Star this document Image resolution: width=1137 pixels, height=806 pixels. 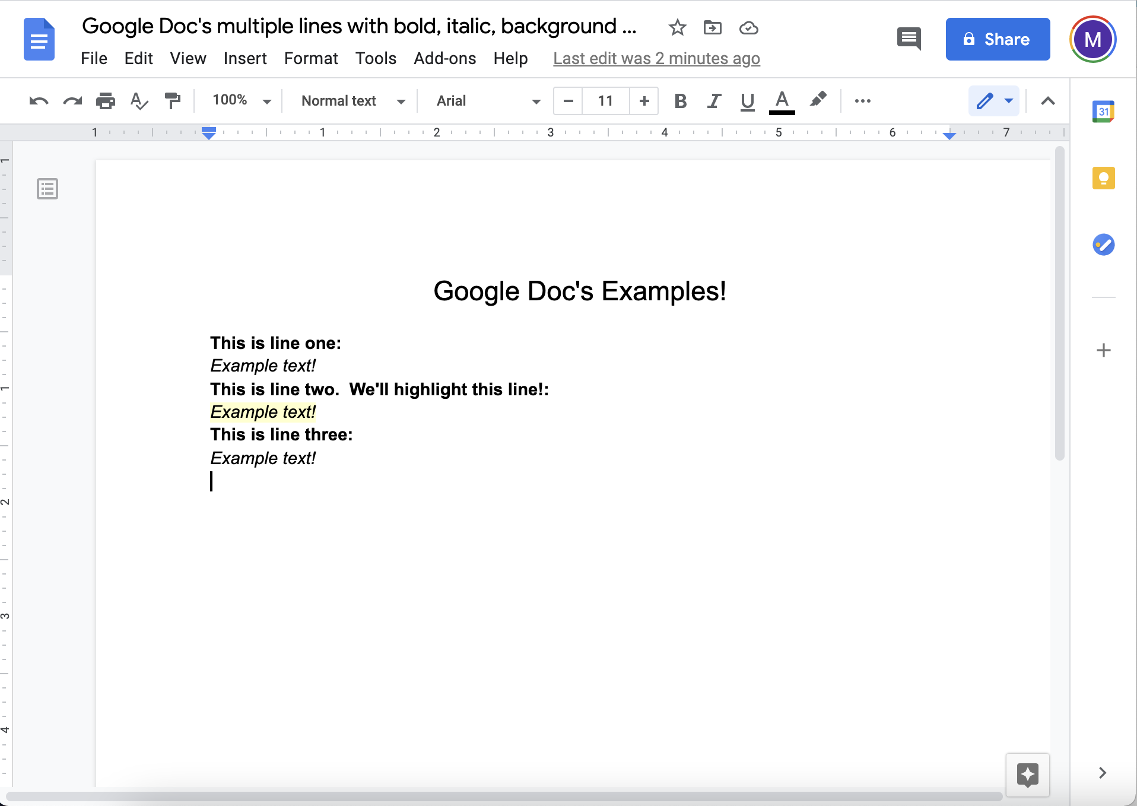[x=677, y=27]
